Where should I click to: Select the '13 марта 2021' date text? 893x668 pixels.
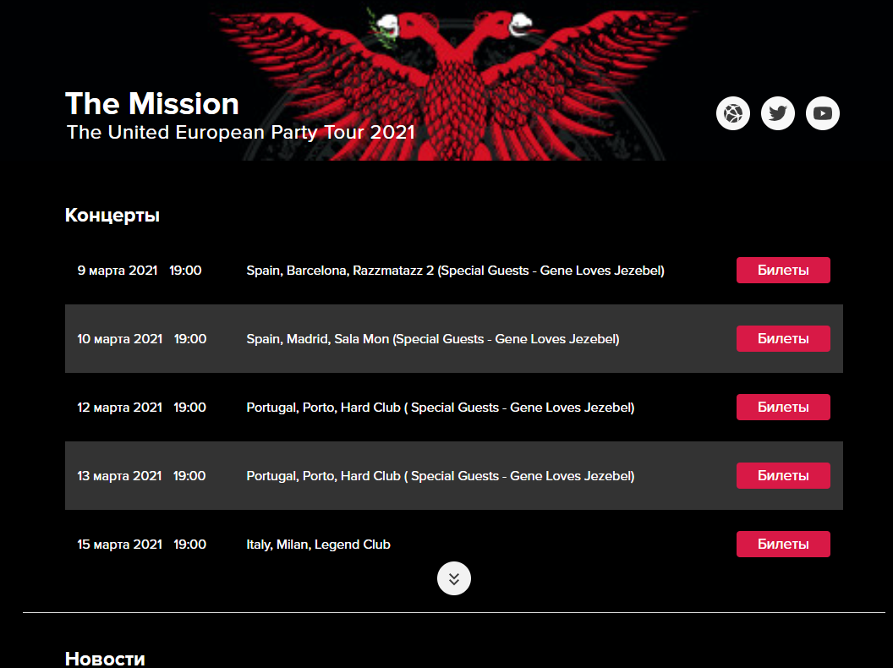coord(119,475)
